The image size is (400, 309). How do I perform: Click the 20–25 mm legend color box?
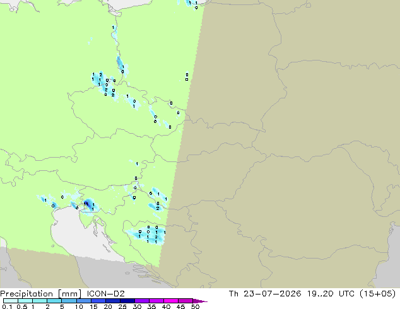tap(113, 301)
